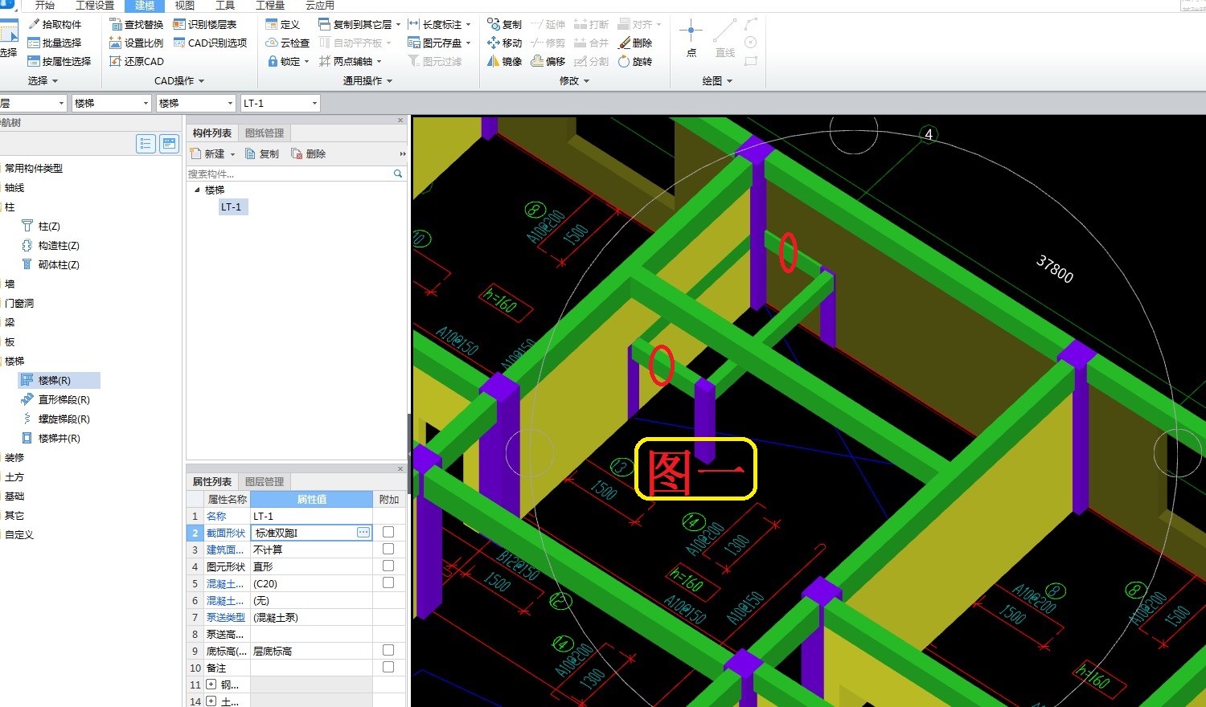Select the 拾取构件 pick component tool

click(55, 24)
